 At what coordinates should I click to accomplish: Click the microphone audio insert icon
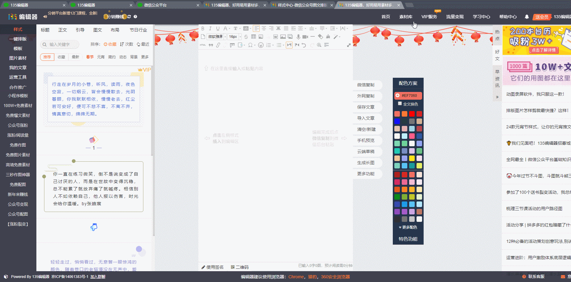click(298, 37)
